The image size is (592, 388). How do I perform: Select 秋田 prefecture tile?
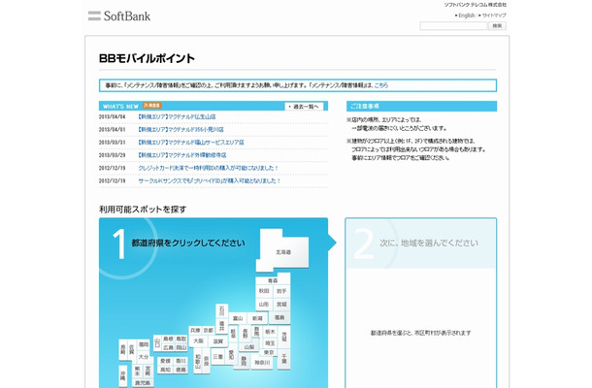click(x=264, y=291)
